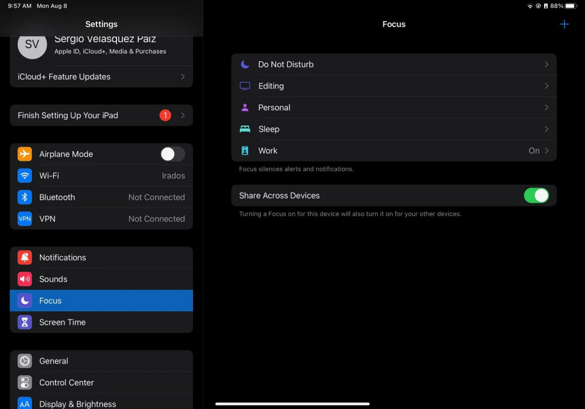
Task: Click the Do Not Disturb moon icon
Action: (245, 64)
